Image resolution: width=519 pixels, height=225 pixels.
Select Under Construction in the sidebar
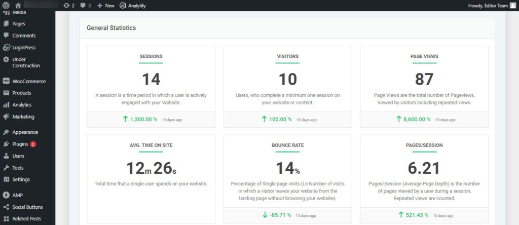tap(27, 62)
